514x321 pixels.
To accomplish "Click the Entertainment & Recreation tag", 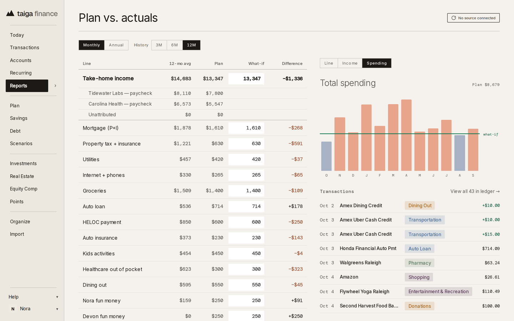I will (x=438, y=291).
